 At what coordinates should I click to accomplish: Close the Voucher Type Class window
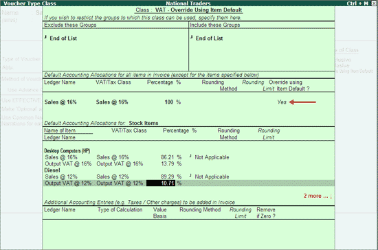(373, 3)
